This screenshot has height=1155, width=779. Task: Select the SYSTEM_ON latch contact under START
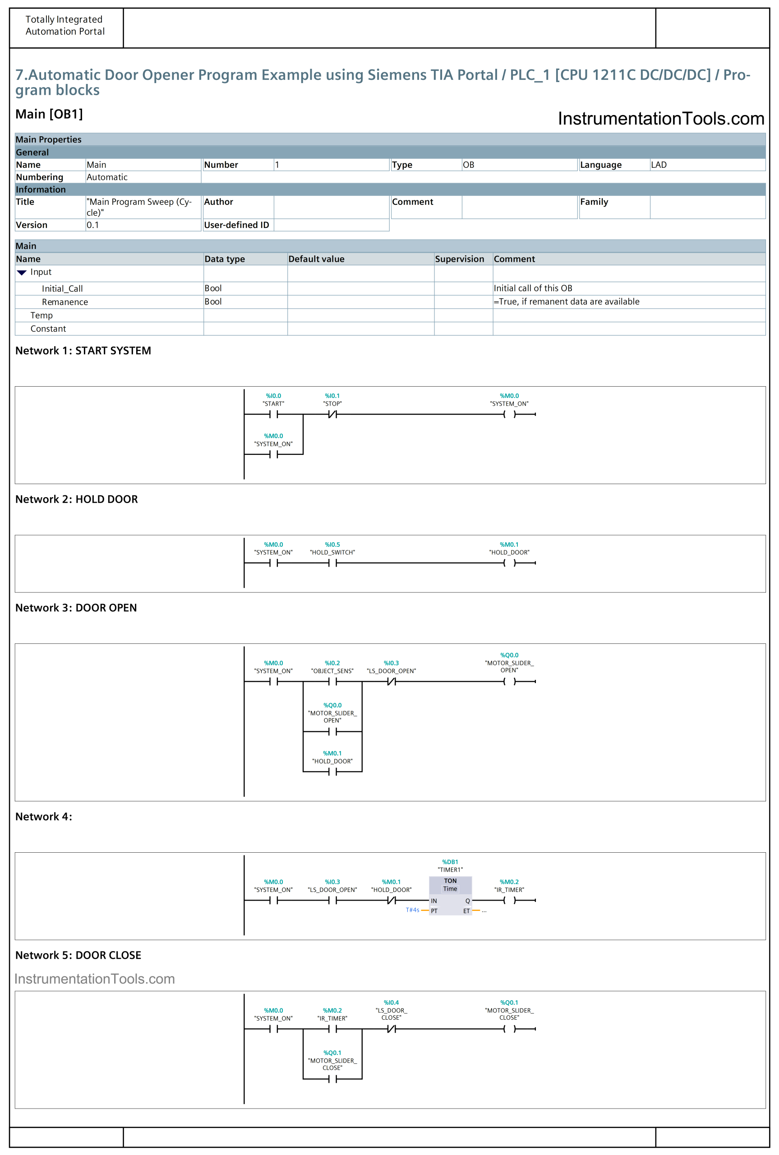click(x=273, y=454)
